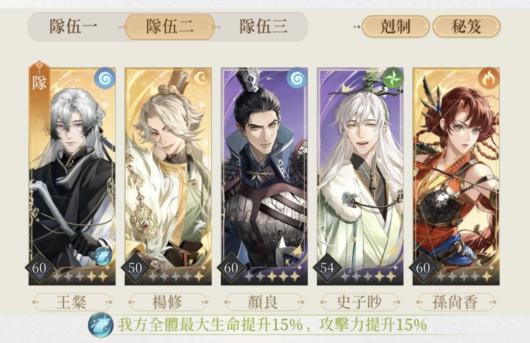Click the moon element icon on 楊修's card
Viewport: 530px width, 343px height.
pyautogui.click(x=201, y=78)
